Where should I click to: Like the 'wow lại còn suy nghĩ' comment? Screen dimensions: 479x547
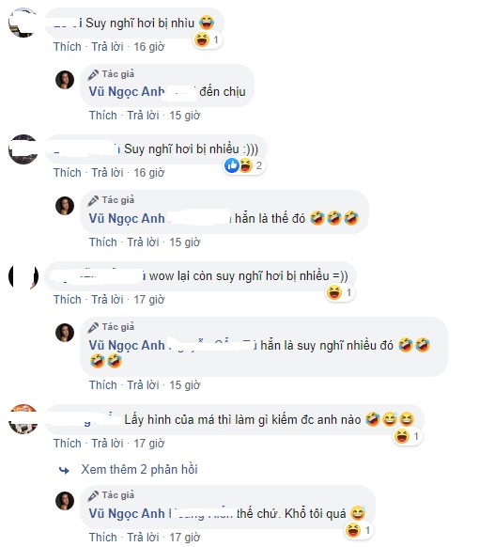68,299
